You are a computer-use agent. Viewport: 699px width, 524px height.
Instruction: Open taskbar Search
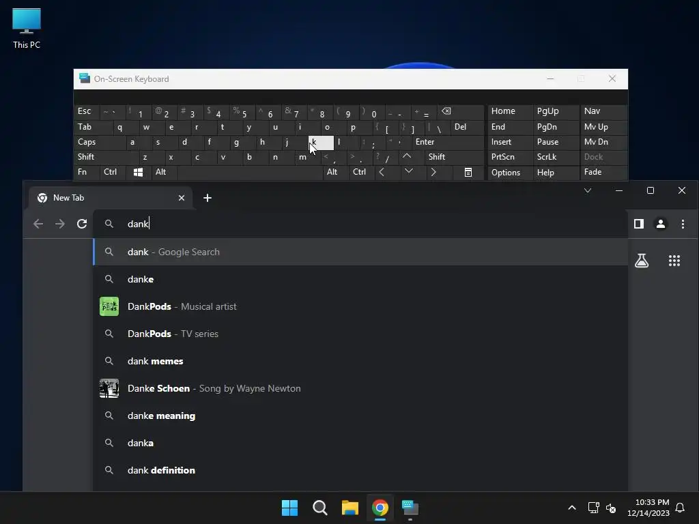[x=320, y=508]
